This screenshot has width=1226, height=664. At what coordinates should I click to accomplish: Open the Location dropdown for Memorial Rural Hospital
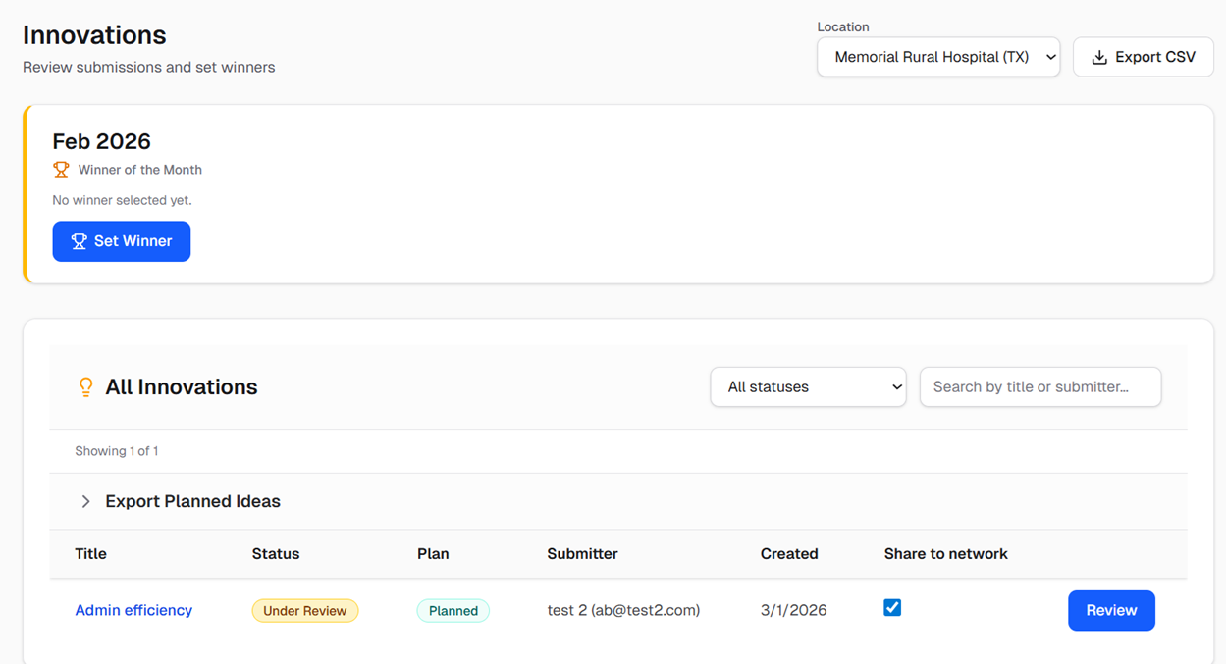click(x=937, y=57)
